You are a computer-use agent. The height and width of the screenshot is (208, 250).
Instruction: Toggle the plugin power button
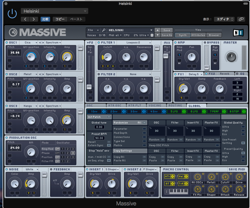[12, 14]
